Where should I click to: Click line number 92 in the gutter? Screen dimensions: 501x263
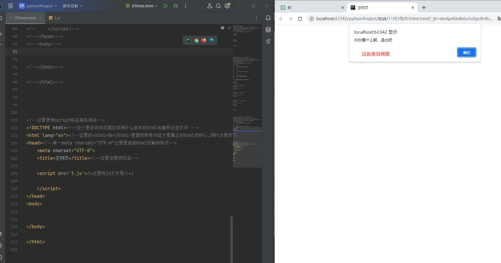[15, 52]
